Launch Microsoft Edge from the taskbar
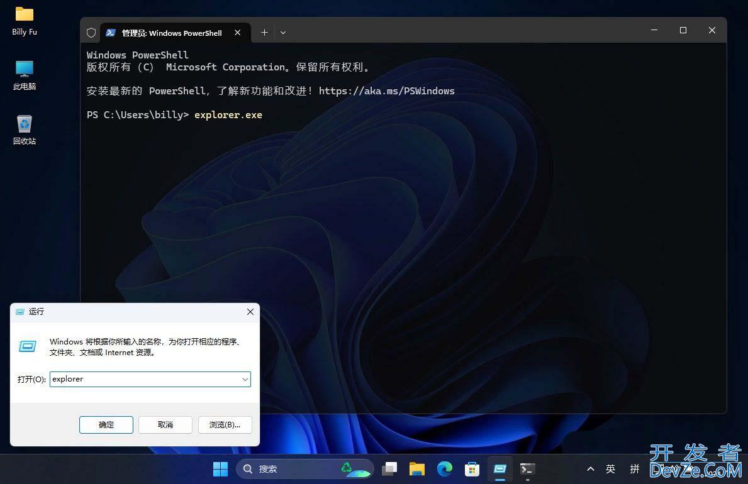The width and height of the screenshot is (748, 484). point(445,469)
